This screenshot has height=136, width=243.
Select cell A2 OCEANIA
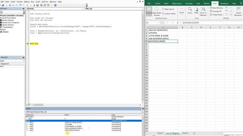click(163, 33)
